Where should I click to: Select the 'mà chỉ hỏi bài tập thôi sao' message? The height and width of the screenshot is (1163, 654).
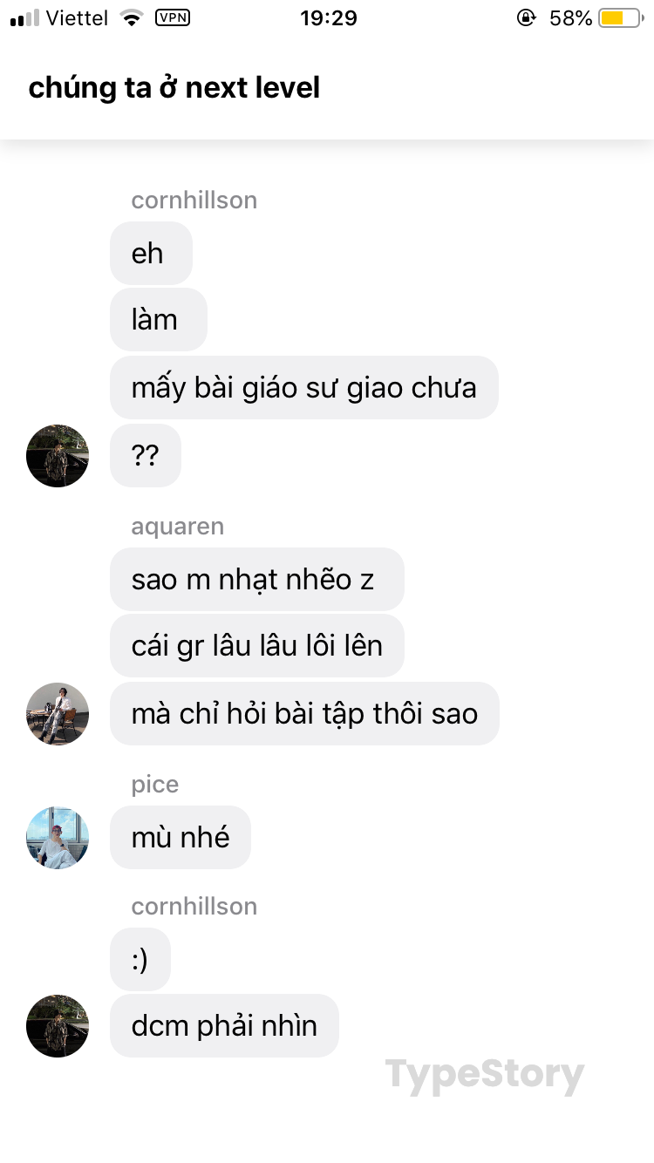point(304,714)
